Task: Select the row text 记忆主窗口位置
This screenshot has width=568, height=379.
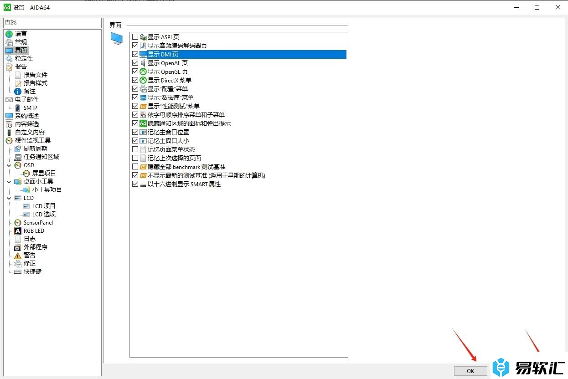Action: (x=168, y=132)
